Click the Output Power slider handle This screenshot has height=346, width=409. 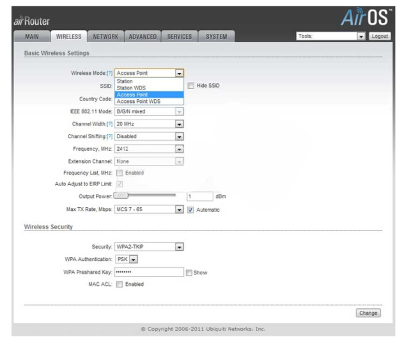pos(121,195)
